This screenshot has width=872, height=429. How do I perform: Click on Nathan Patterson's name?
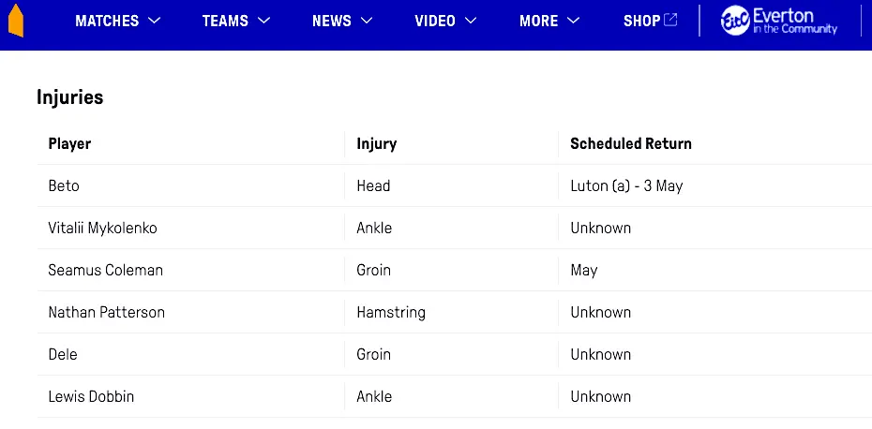[x=106, y=312]
